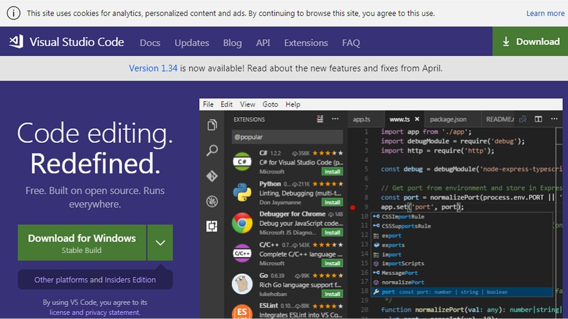Close the www.ts tab

click(417, 119)
